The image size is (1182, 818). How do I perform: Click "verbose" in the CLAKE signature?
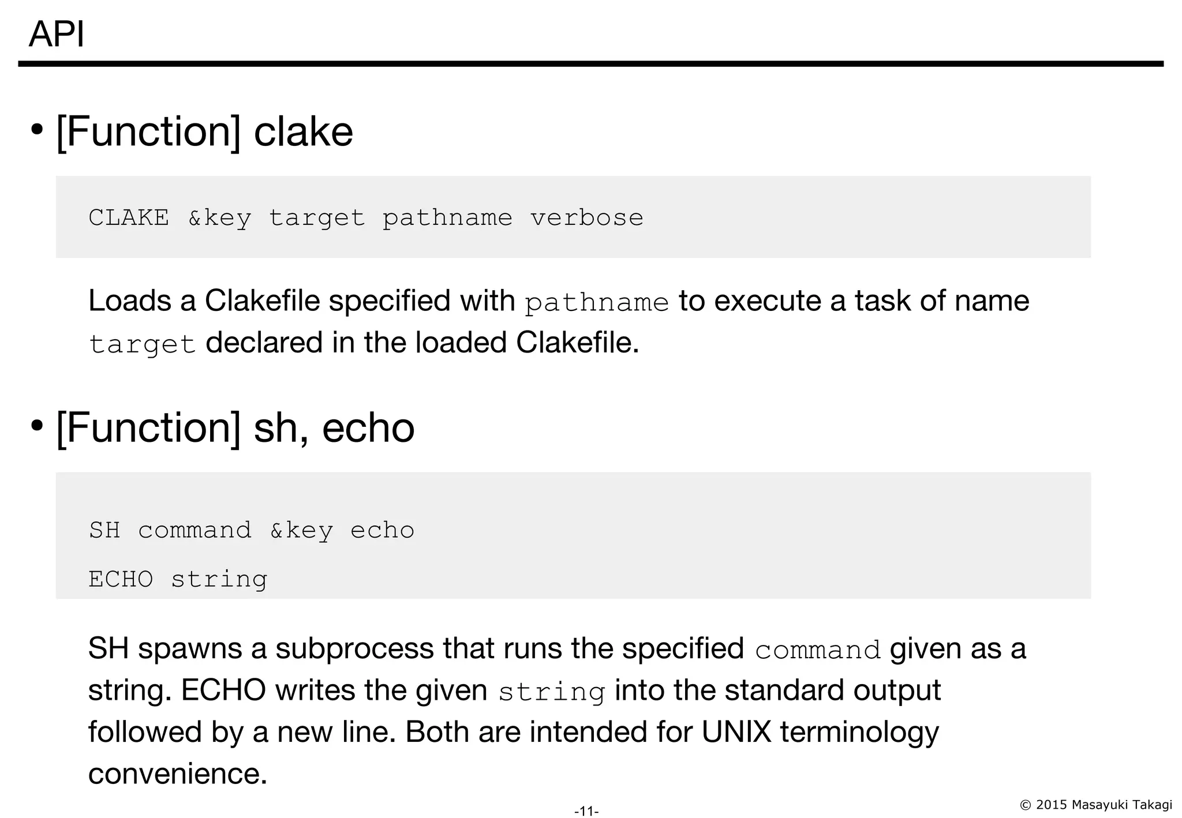tap(586, 218)
